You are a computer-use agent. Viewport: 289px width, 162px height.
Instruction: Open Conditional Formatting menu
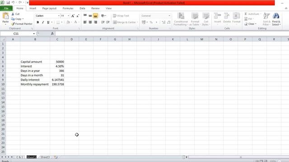pyautogui.click(x=181, y=19)
